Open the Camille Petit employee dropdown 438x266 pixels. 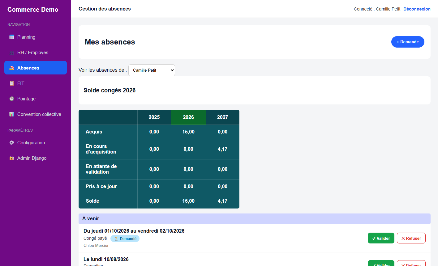152,70
